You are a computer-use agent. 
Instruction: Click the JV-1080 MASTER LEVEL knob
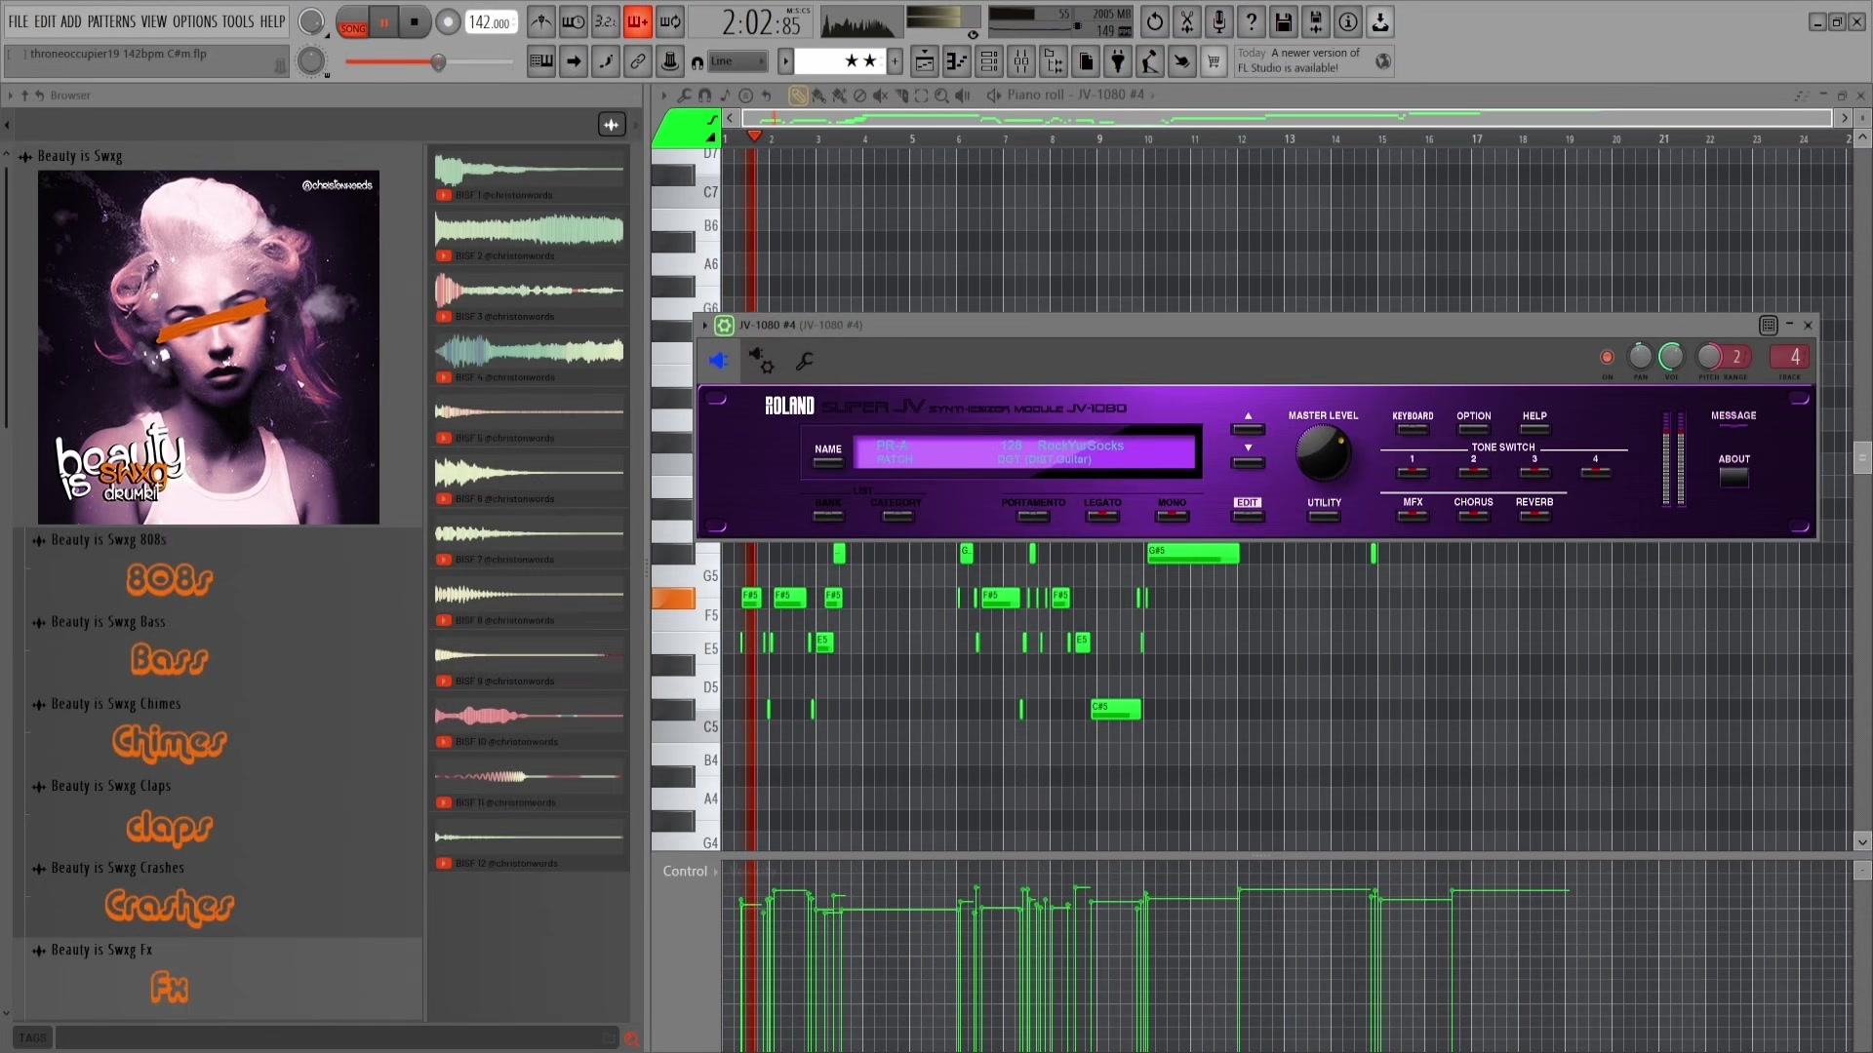1322,453
